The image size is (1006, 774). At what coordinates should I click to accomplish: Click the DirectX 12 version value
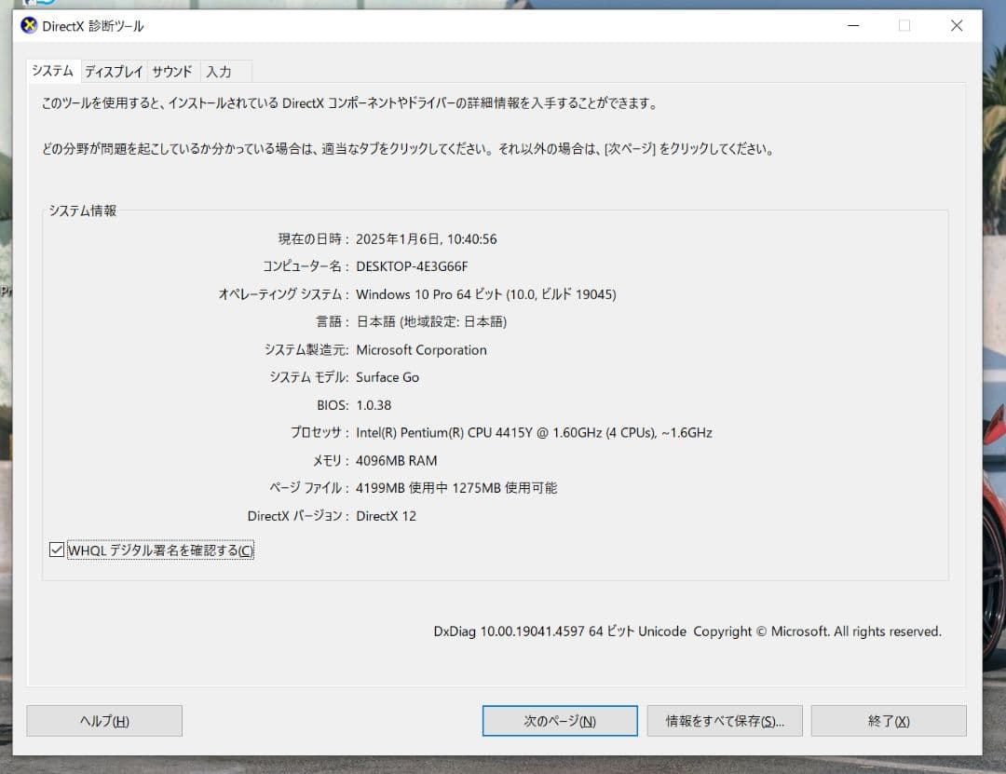click(386, 516)
